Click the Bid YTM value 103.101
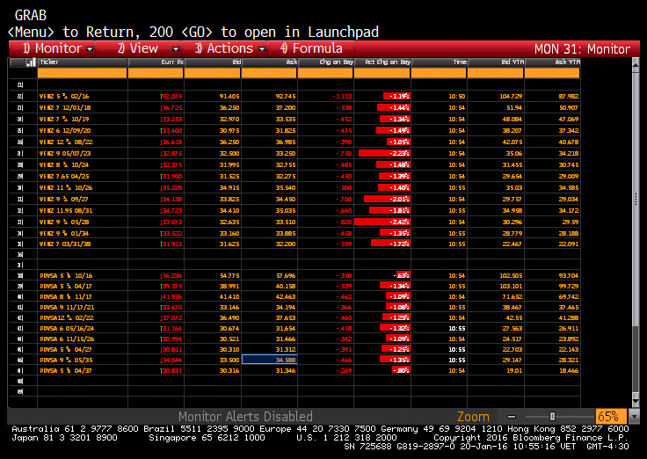 (x=511, y=287)
